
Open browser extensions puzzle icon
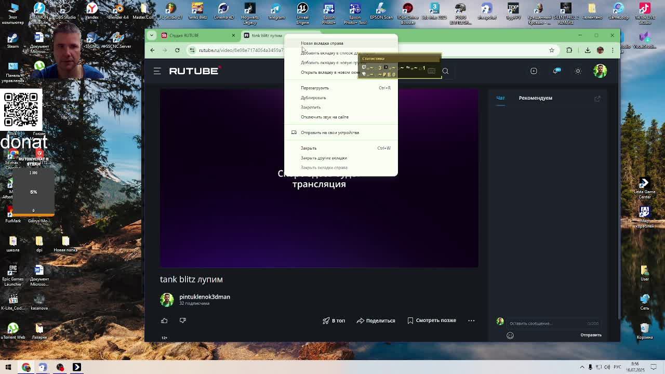point(569,50)
